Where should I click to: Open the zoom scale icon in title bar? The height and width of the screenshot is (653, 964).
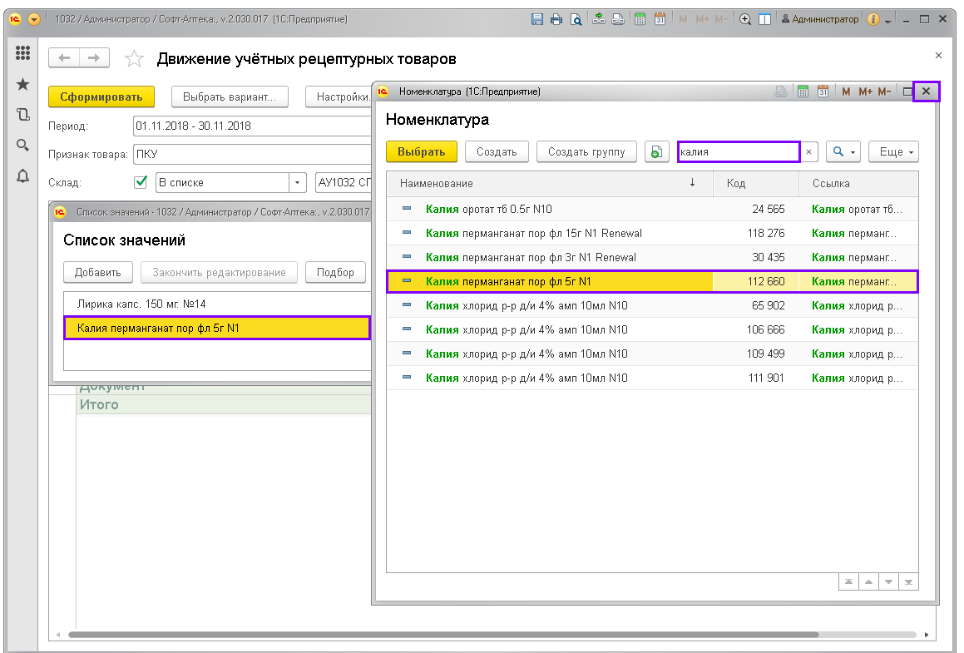(745, 19)
